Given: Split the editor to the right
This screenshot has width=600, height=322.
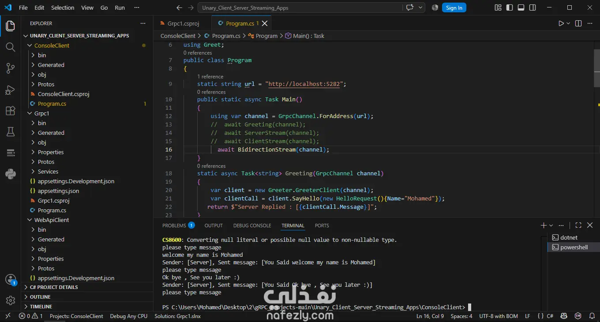Looking at the screenshot, I should tap(578, 23).
